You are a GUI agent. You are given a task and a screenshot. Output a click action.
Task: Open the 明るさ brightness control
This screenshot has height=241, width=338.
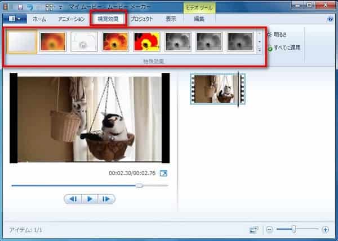pos(277,34)
